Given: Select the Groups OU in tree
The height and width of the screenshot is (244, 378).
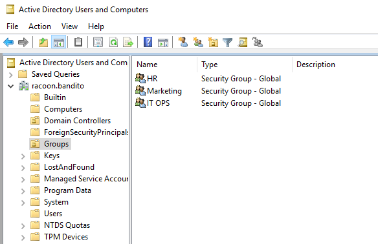Looking at the screenshot, I should click(x=56, y=144).
